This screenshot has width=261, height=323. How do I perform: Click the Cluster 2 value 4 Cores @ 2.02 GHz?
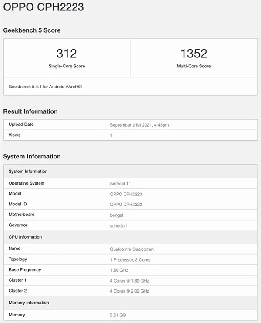[129, 291]
